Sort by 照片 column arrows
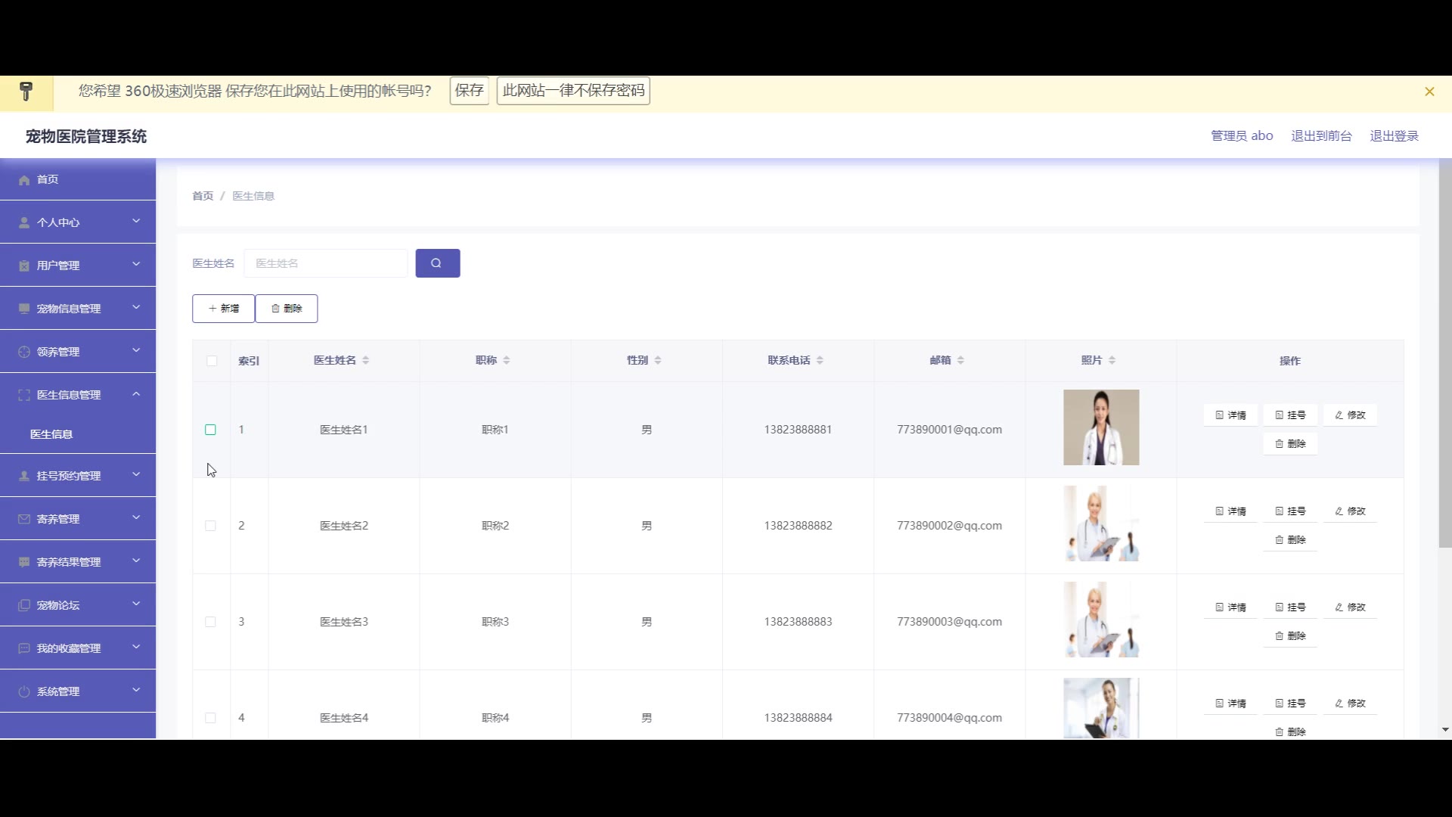Screen dimensions: 1452x817 tap(1112, 361)
